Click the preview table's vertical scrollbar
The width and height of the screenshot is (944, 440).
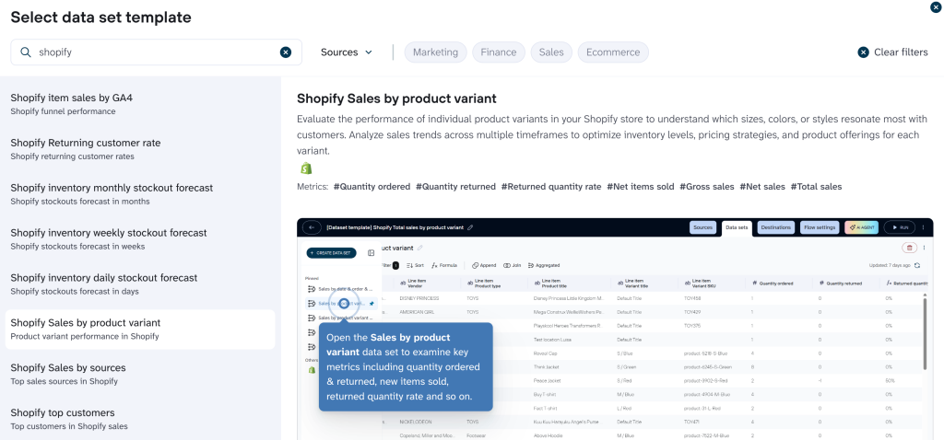pos(926,333)
